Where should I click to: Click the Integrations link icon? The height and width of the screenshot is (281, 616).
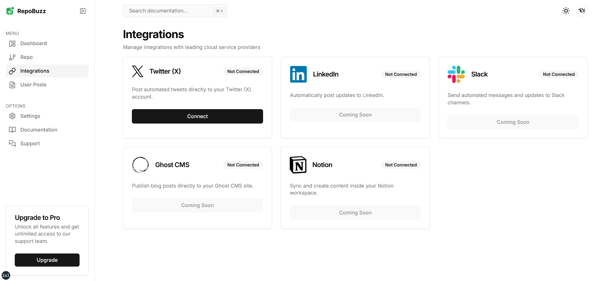click(x=12, y=71)
